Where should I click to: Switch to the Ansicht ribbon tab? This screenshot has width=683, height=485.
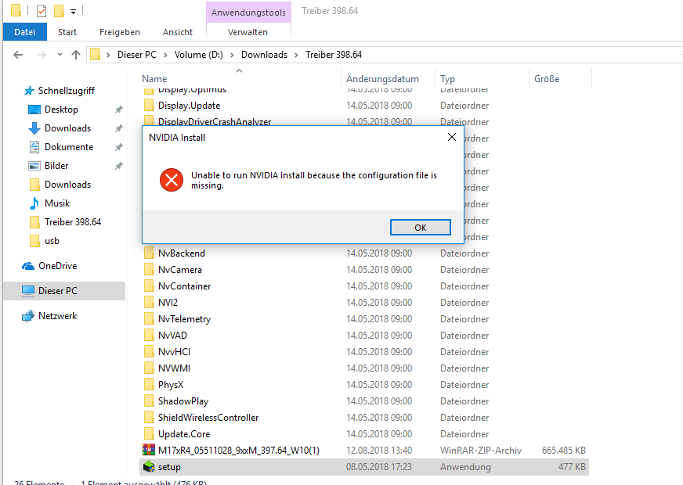[177, 32]
